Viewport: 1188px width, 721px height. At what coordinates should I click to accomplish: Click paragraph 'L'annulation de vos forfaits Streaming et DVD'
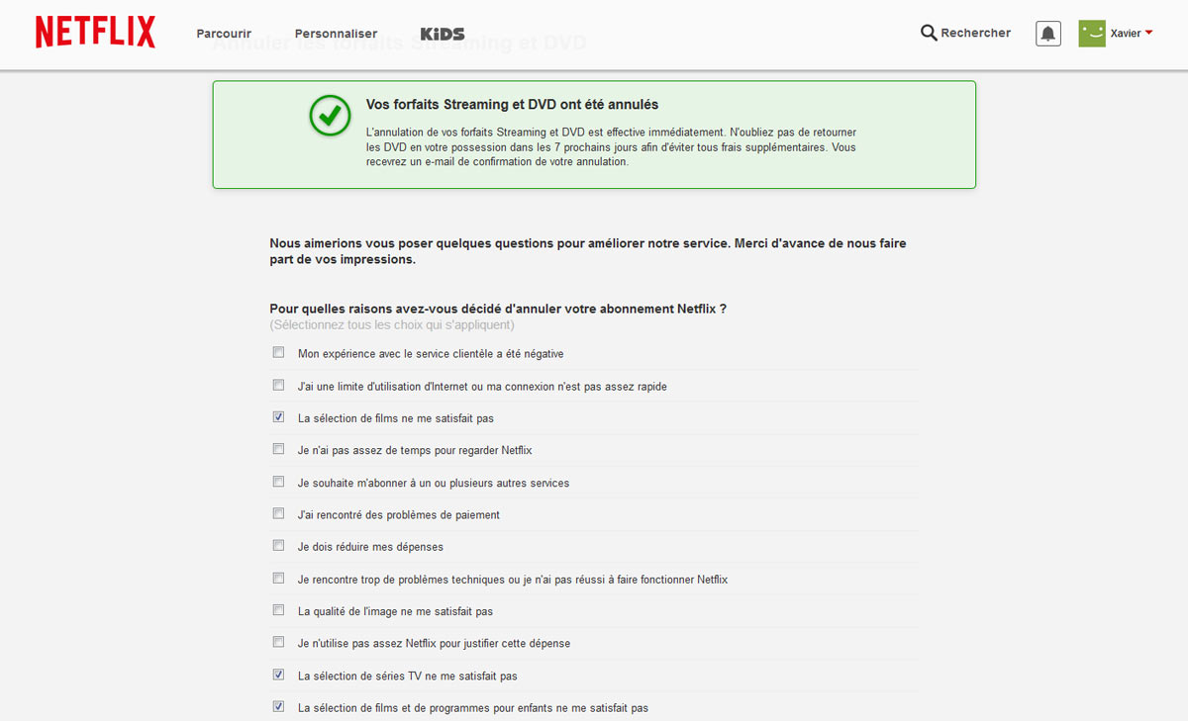coord(612,146)
